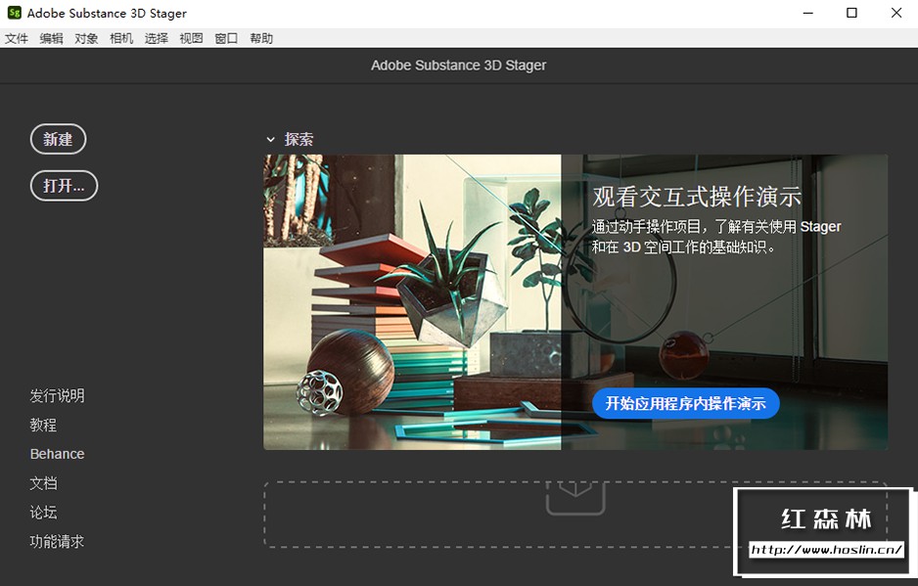The width and height of the screenshot is (918, 586).
Task: Click the Substance 3D Stager app icon in title bar
Action: coord(14,13)
